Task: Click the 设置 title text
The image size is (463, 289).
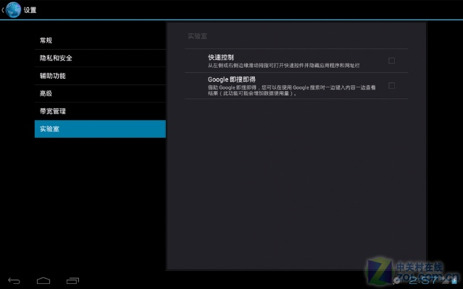Action: tap(30, 10)
